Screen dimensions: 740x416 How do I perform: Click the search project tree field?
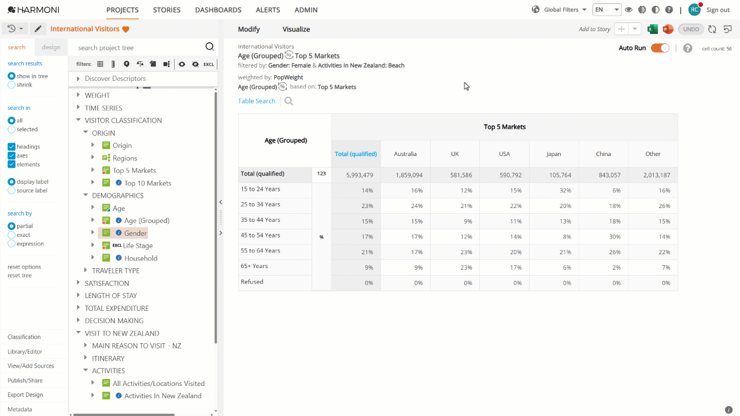[x=139, y=47]
